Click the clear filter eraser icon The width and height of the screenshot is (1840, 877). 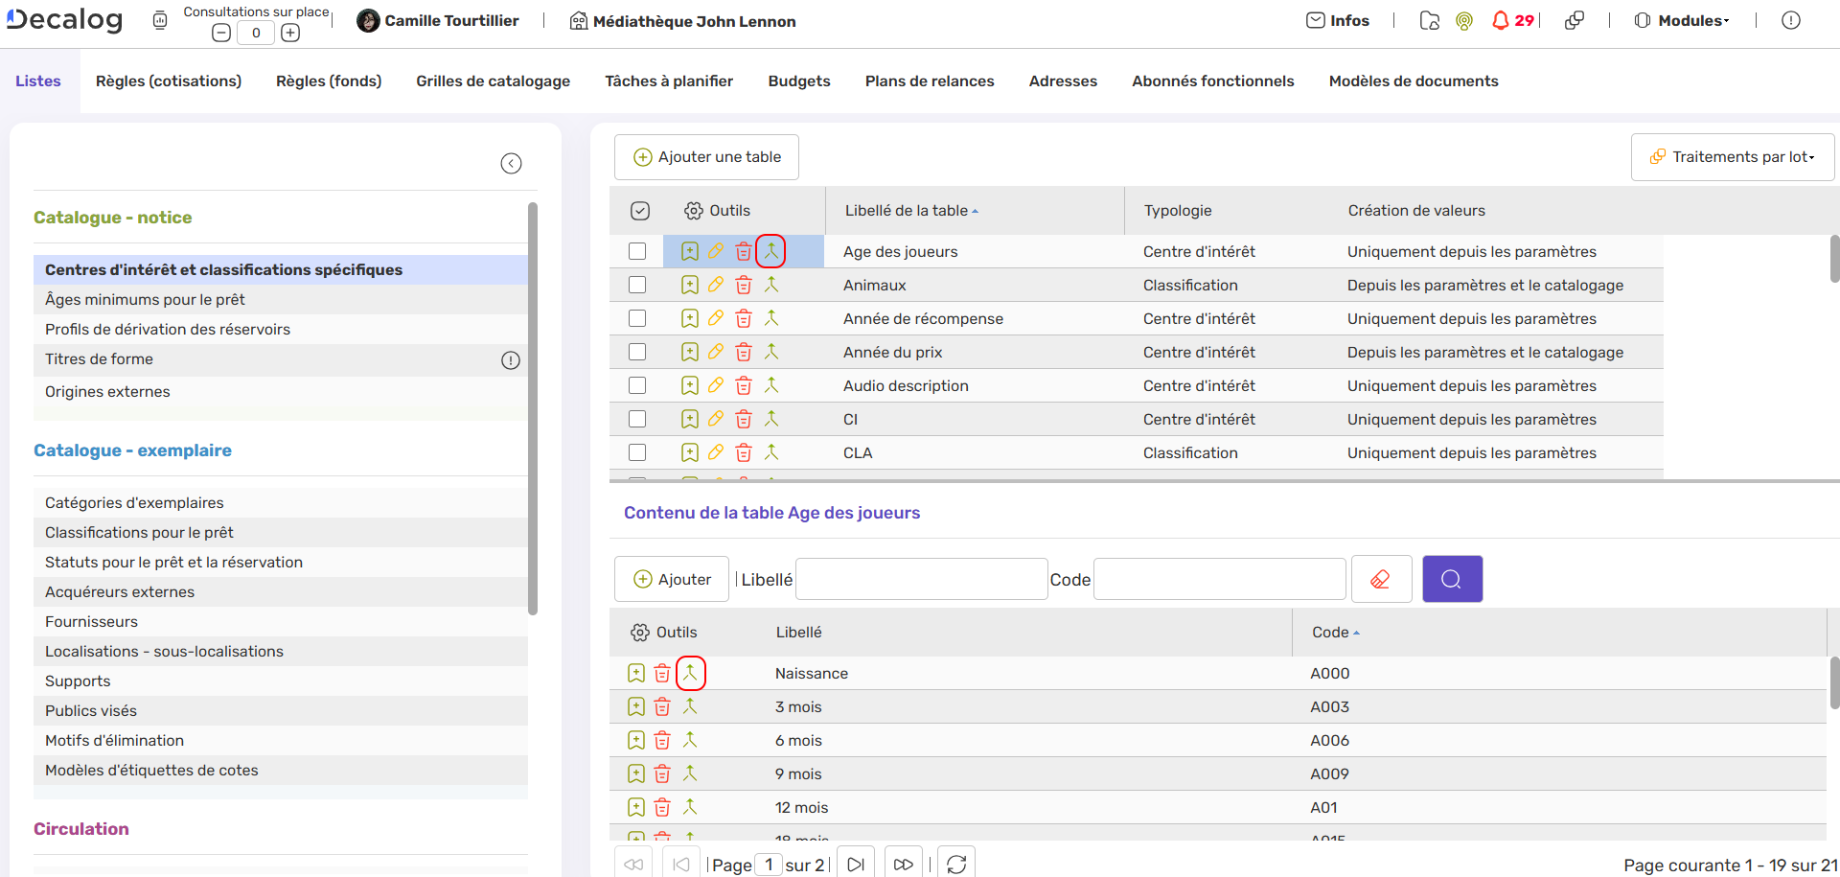click(1381, 578)
